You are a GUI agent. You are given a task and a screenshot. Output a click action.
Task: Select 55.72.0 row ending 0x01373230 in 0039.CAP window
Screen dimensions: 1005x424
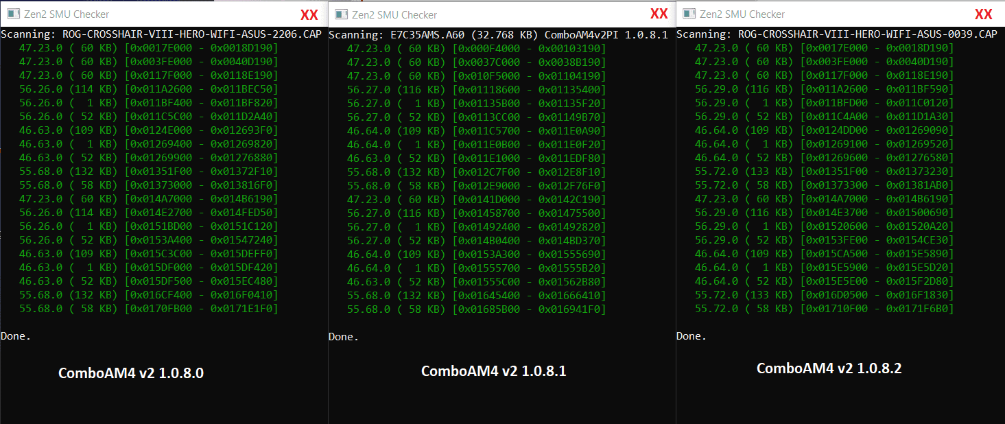pyautogui.click(x=825, y=172)
